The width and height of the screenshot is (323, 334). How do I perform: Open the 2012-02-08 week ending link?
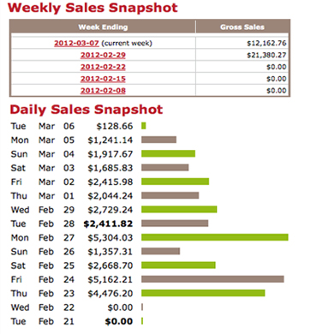[103, 91]
